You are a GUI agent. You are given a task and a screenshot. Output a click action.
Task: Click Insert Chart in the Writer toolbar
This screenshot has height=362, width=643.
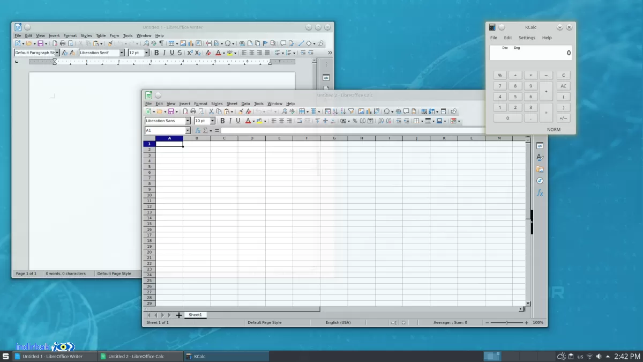[191, 43]
